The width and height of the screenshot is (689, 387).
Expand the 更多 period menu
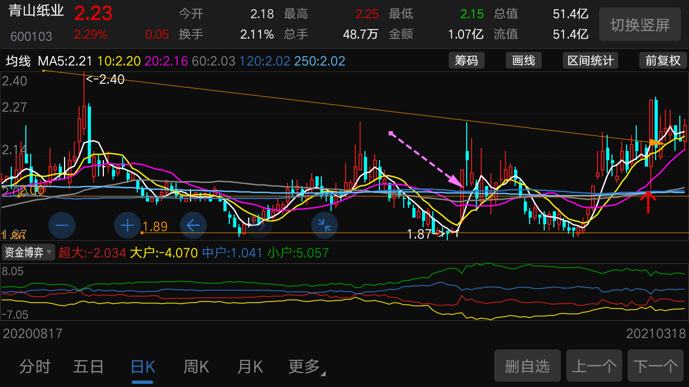click(x=307, y=367)
